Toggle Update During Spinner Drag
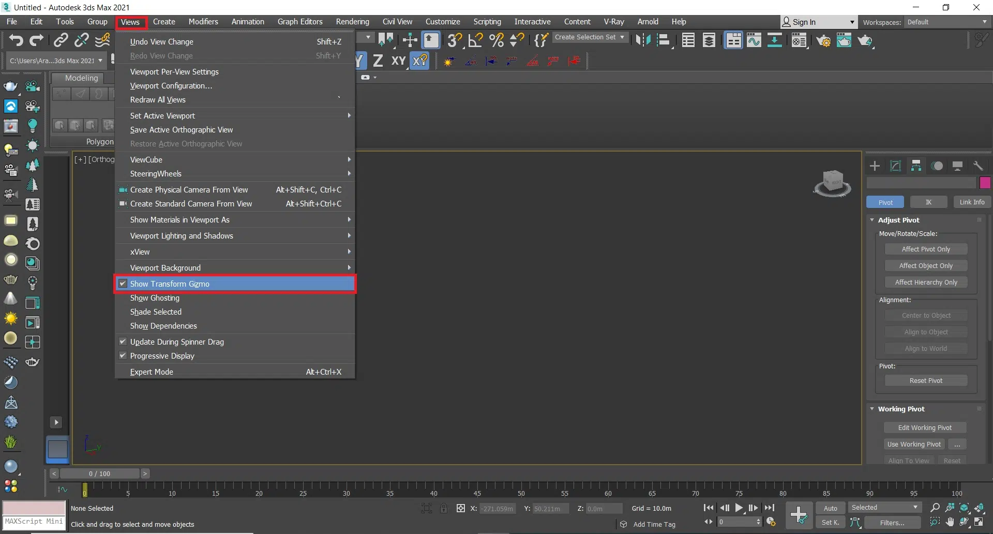Screen dimensions: 993x534 (177, 342)
